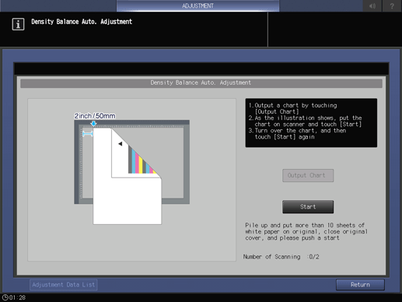Viewport: 402px width, 302px height.
Task: Click the speaker volume icon
Action: pyautogui.click(x=372, y=5)
